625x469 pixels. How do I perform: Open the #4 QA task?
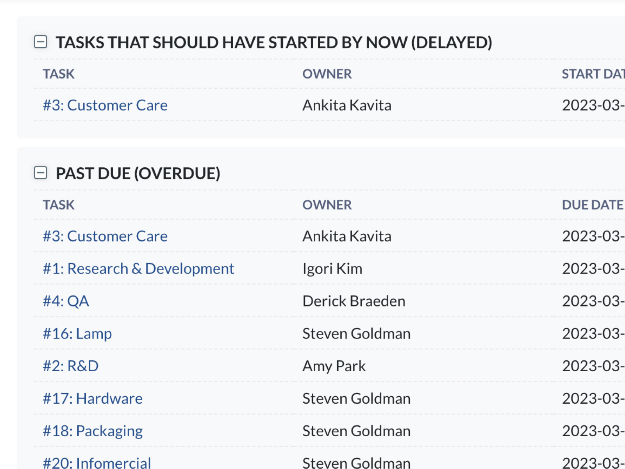coord(66,301)
